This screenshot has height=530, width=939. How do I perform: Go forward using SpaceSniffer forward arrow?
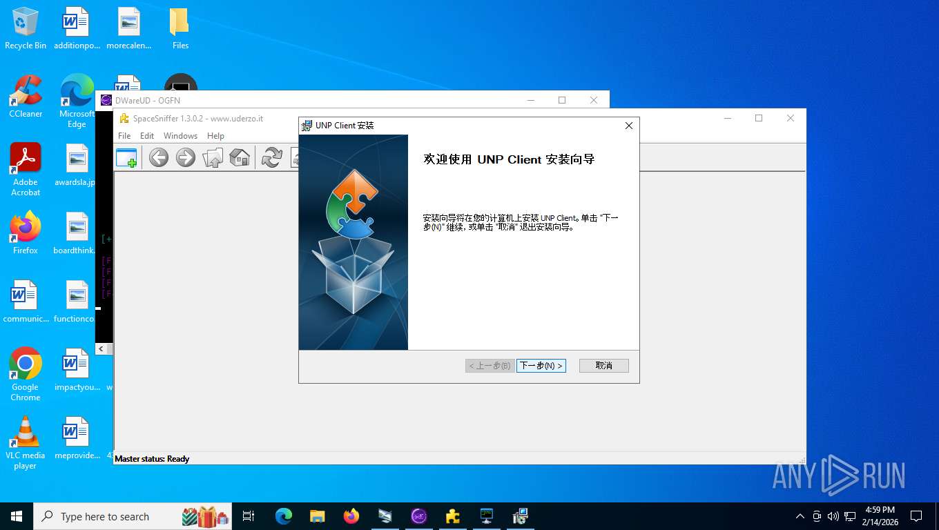click(186, 157)
